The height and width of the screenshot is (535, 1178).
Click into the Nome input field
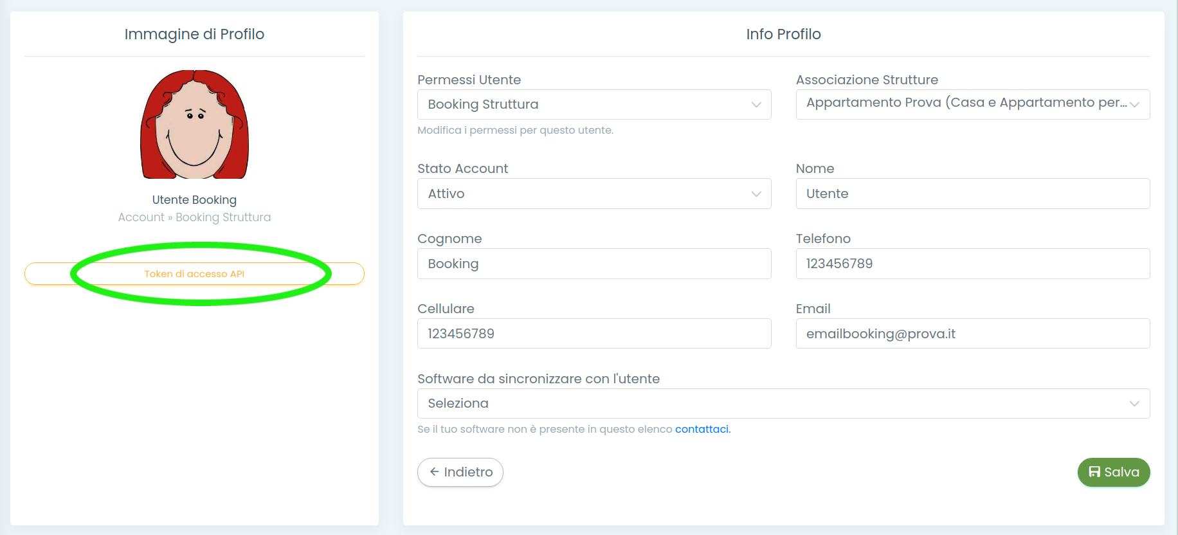point(972,194)
